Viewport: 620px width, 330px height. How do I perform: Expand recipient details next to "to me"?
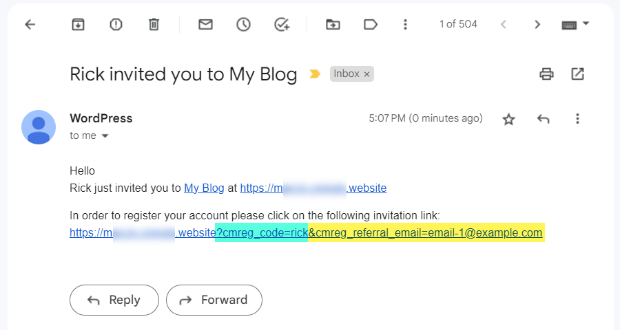click(x=105, y=136)
